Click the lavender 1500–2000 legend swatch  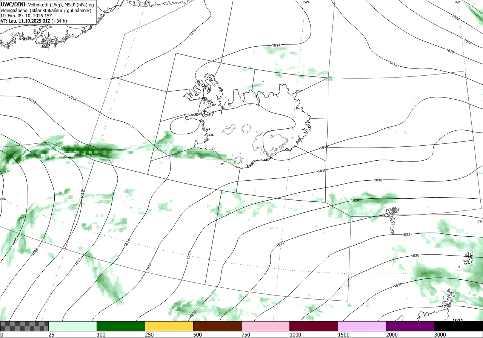pos(362,326)
